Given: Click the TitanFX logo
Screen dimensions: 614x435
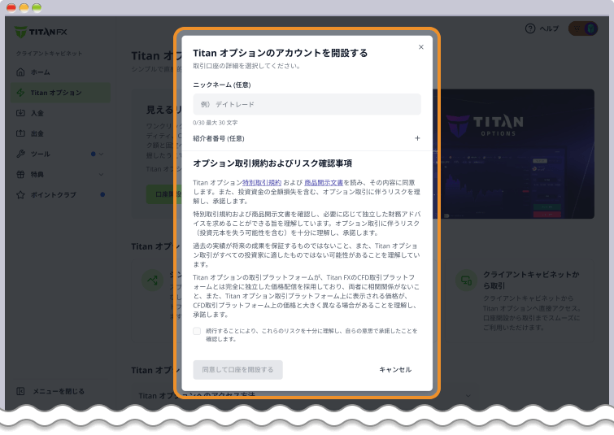Looking at the screenshot, I should (x=41, y=32).
